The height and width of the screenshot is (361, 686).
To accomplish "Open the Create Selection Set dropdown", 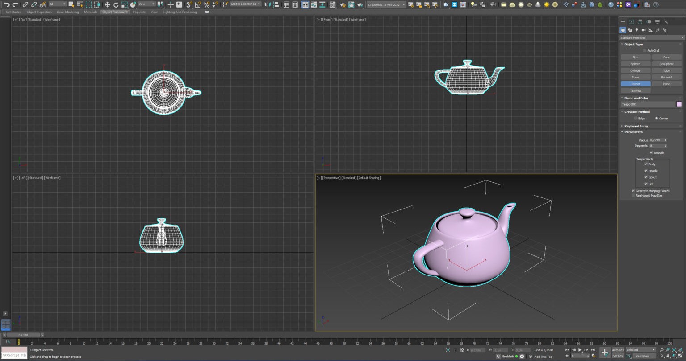I will click(245, 4).
